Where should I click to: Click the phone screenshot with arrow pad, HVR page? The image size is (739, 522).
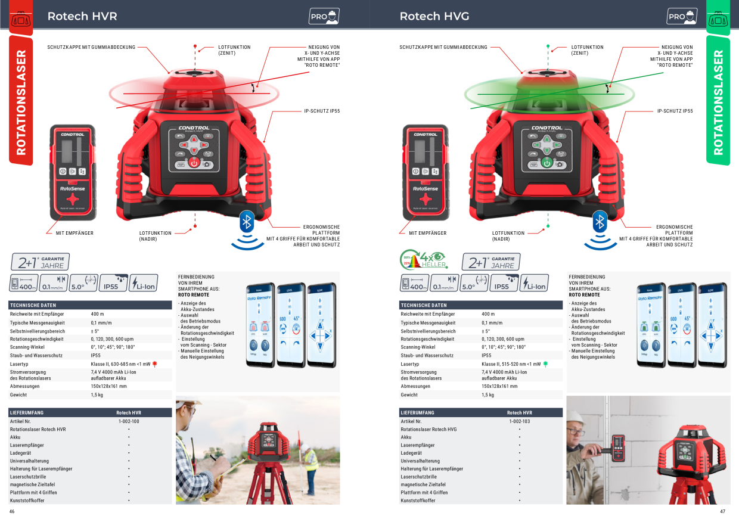click(321, 325)
